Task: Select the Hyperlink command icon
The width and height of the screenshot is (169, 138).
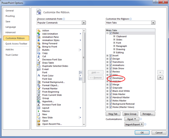Action: [39, 101]
